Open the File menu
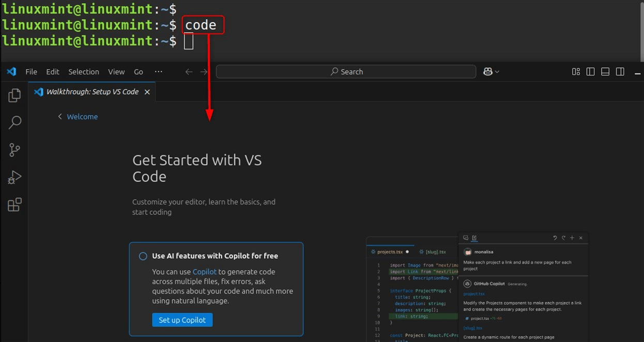Image resolution: width=644 pixels, height=342 pixels. (32, 72)
